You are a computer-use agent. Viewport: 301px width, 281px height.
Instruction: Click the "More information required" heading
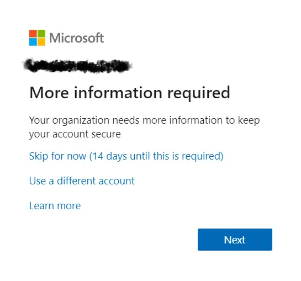[130, 93]
